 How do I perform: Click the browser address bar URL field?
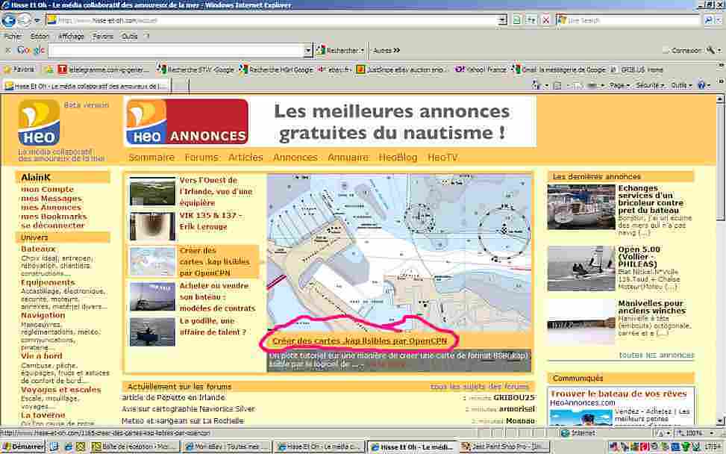(272, 20)
